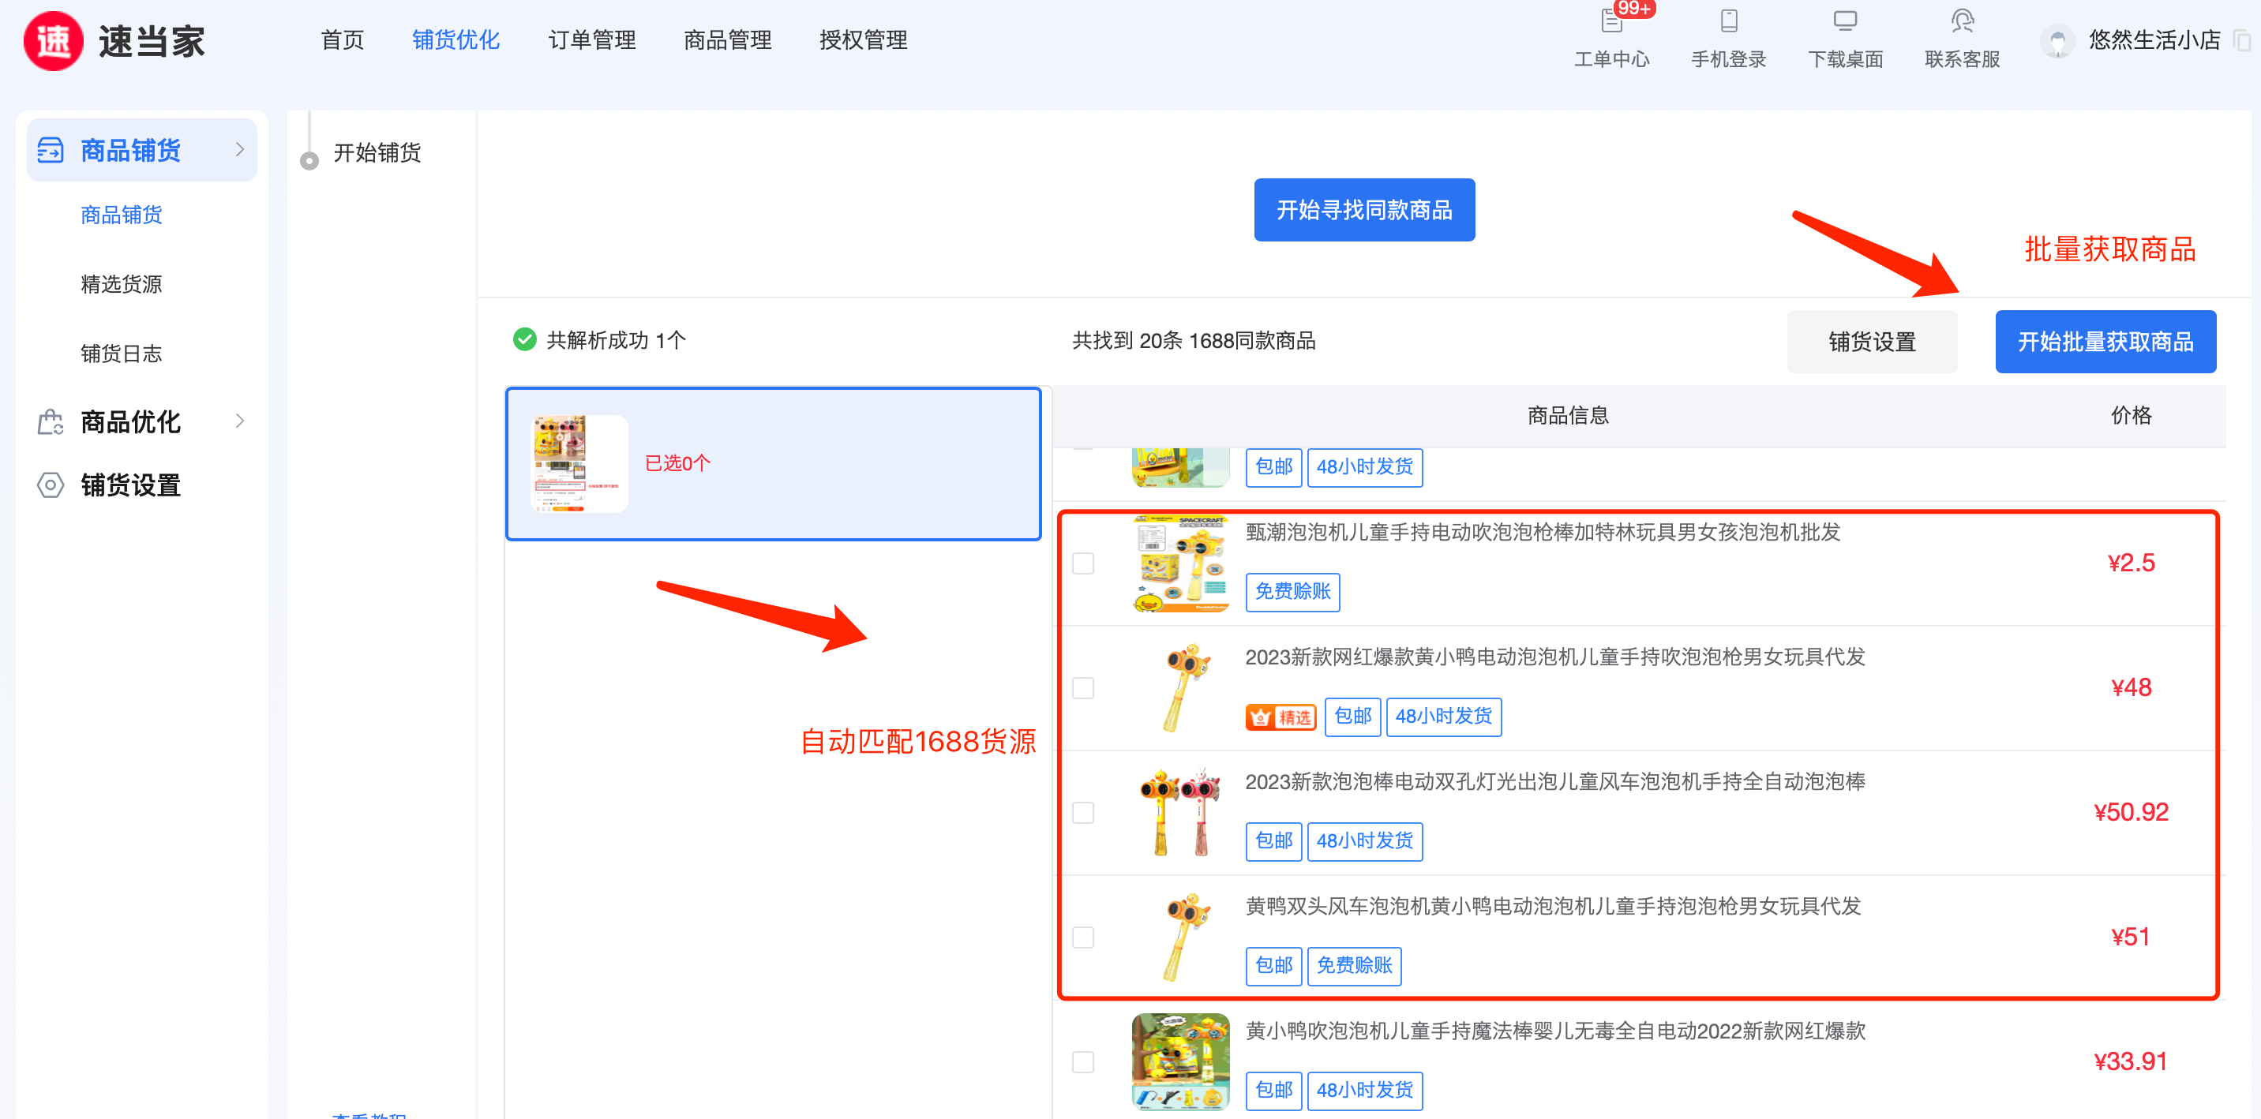2261x1119 pixels.
Task: Click the 铺货设置 hexagon gear icon in the sidebar
Action: (50, 485)
